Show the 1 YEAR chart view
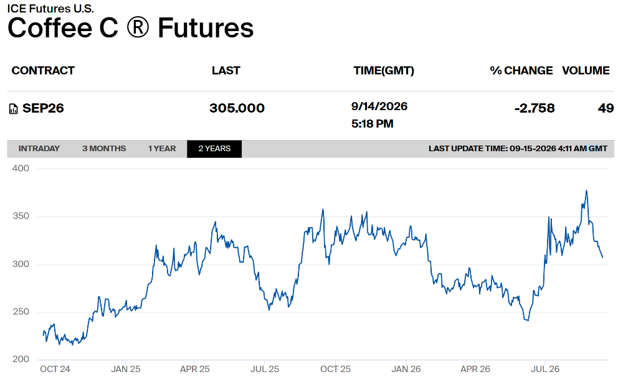Image resolution: width=623 pixels, height=387 pixels. [x=162, y=149]
